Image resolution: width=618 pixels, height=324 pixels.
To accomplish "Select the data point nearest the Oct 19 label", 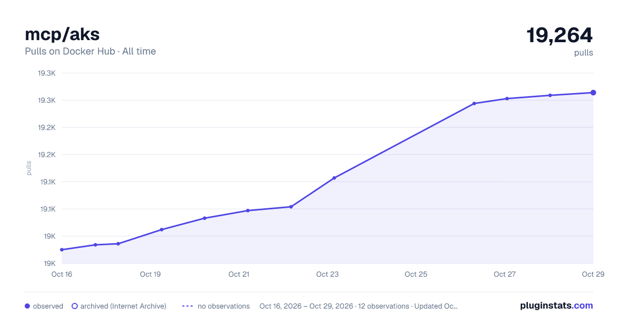I will (162, 229).
